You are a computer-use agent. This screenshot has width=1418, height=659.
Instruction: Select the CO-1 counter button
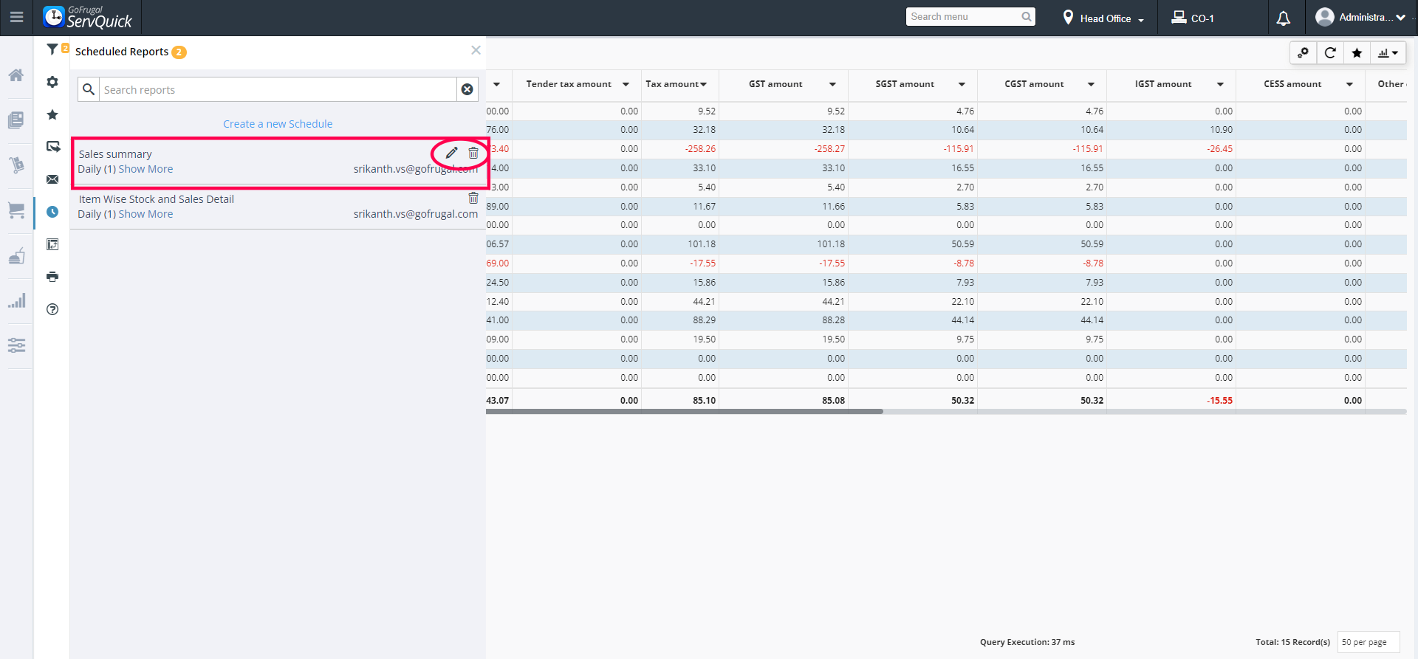pos(1193,18)
